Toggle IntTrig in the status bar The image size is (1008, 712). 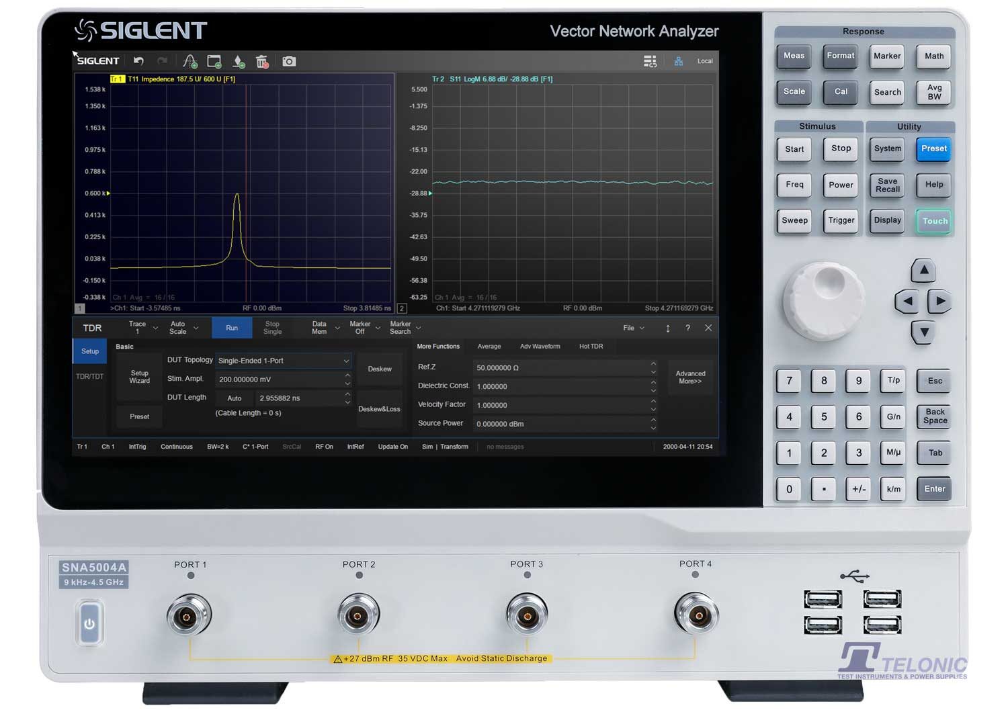coord(137,447)
